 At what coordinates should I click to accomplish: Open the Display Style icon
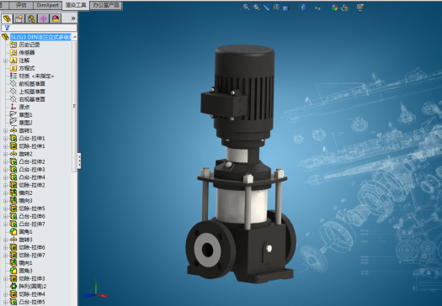pos(303,8)
